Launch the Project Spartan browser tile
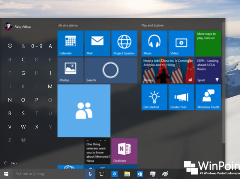 tap(124, 43)
